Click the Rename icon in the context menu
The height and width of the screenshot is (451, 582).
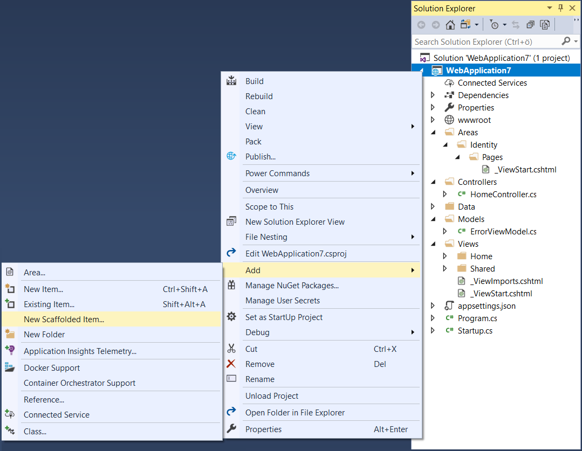click(x=231, y=378)
